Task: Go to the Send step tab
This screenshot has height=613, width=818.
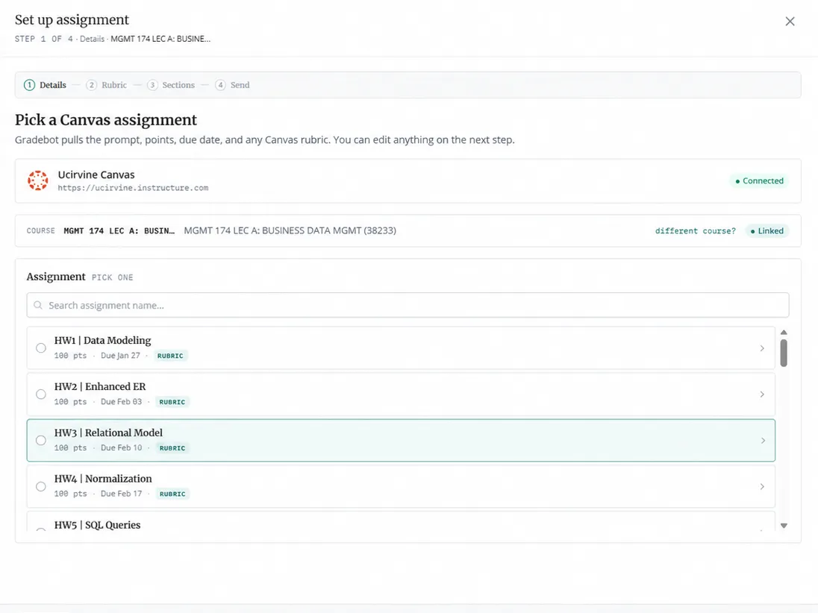Action: [x=232, y=85]
